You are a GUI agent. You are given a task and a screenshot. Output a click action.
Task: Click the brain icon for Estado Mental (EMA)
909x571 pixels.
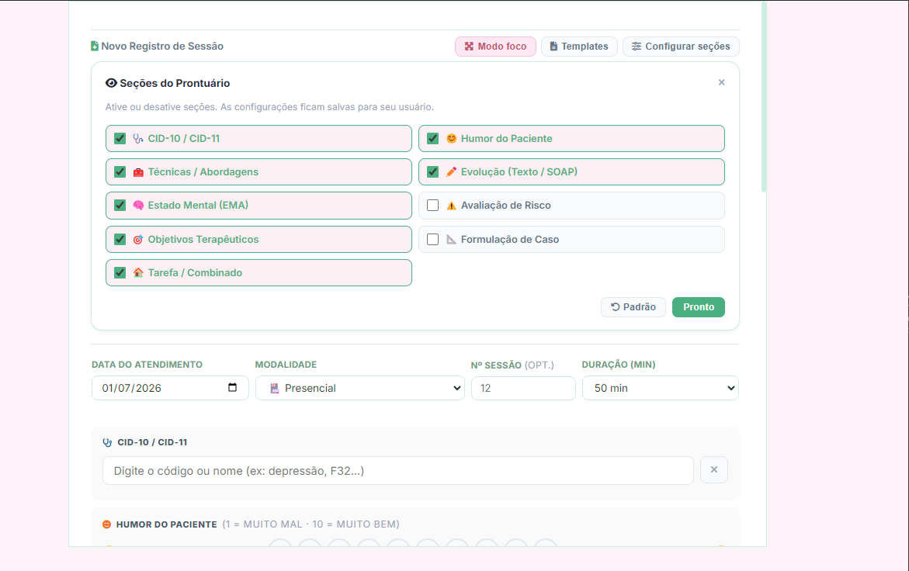(x=138, y=205)
